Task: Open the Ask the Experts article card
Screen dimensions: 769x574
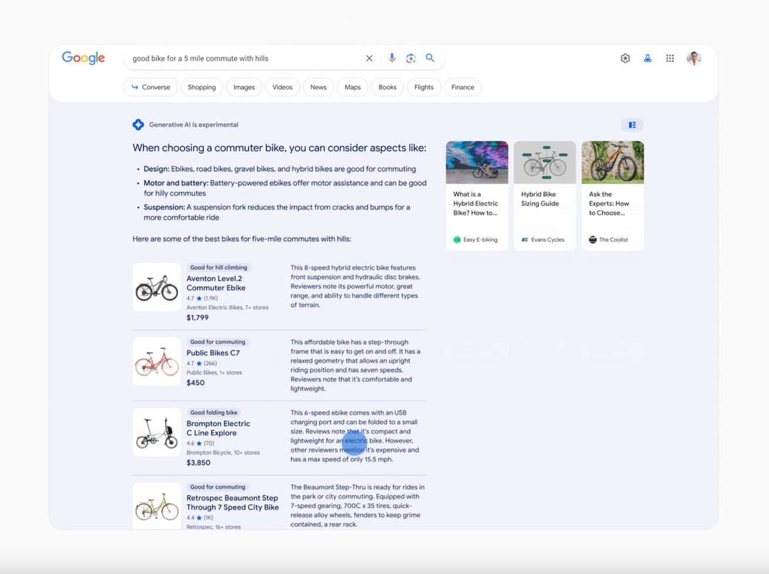Action: pos(613,195)
